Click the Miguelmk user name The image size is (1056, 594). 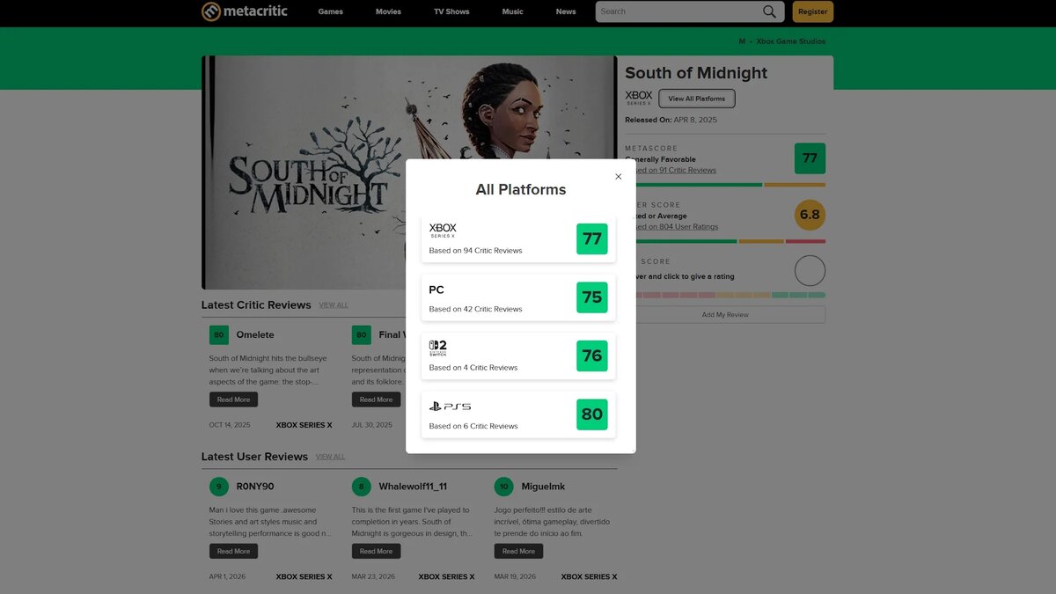543,486
